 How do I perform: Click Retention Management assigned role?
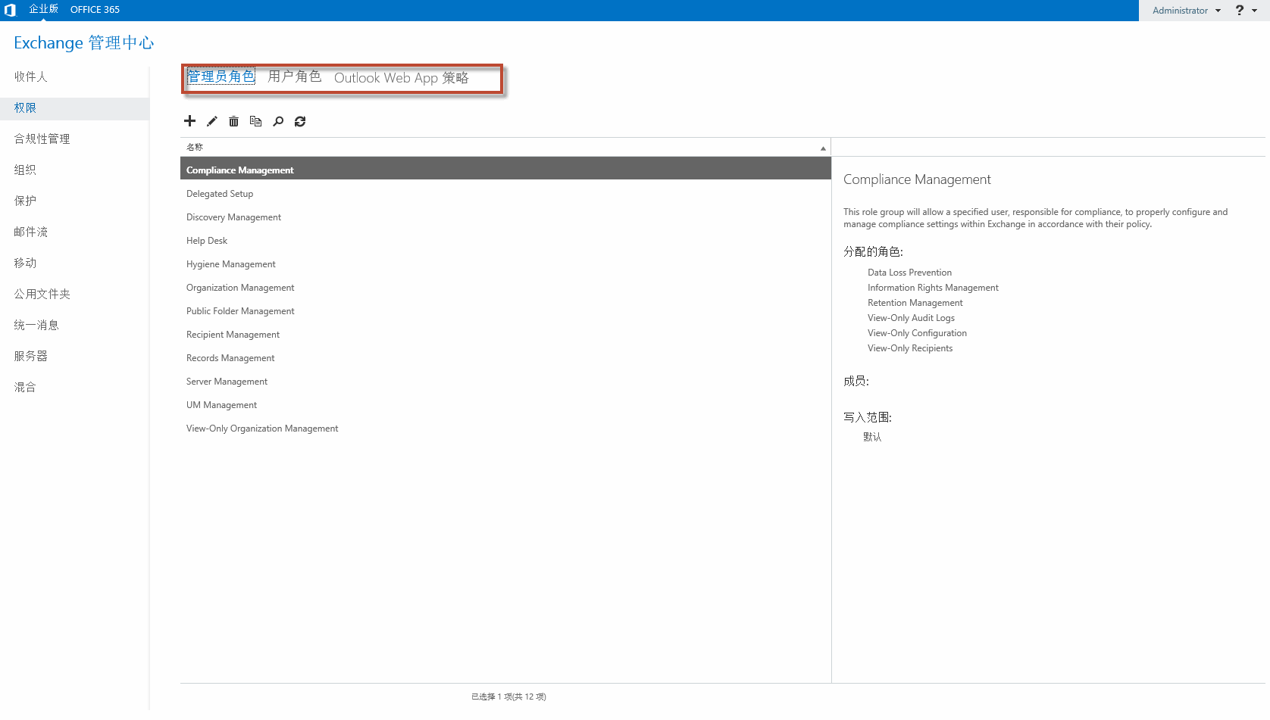[x=915, y=303]
